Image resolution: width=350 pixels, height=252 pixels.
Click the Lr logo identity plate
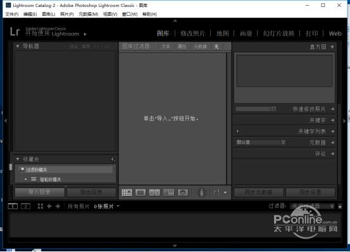[x=15, y=32]
